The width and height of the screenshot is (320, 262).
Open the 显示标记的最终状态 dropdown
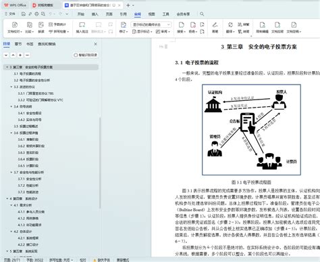coord(151,24)
